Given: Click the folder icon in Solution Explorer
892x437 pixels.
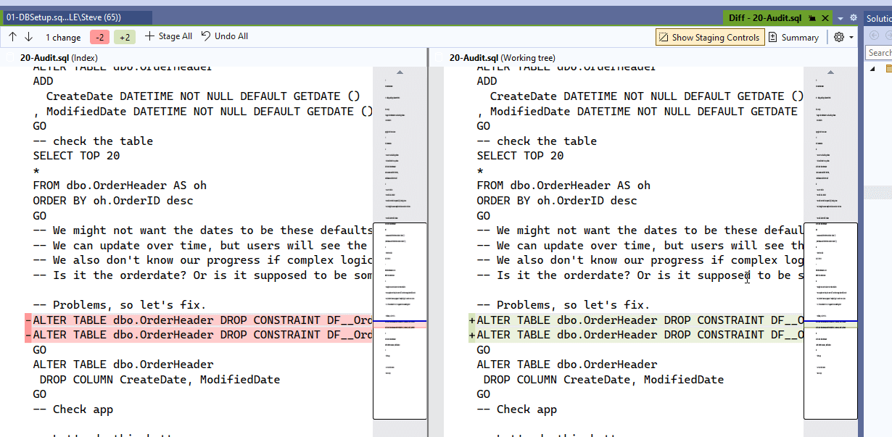Looking at the screenshot, I should (888, 69).
